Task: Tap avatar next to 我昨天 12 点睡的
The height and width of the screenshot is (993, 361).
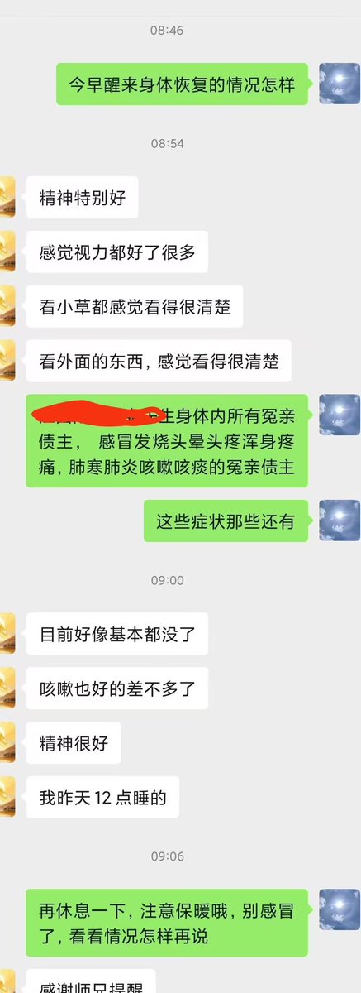Action: click(x=7, y=797)
